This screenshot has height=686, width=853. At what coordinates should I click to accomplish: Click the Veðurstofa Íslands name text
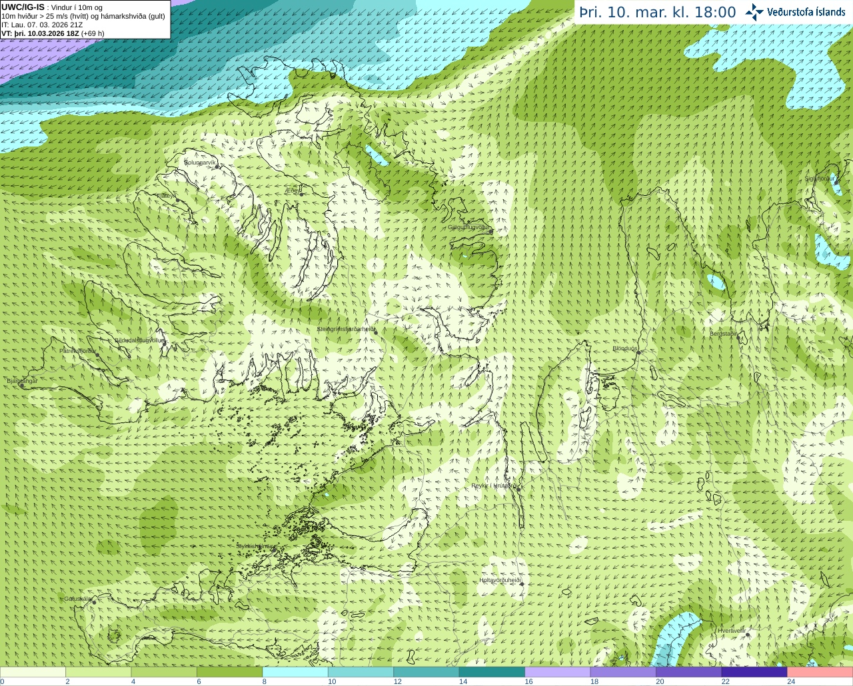[806, 12]
